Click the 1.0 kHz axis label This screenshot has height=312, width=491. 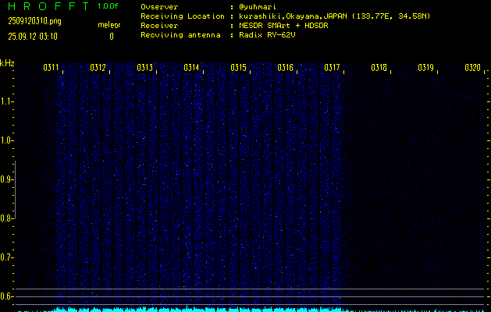click(6, 140)
